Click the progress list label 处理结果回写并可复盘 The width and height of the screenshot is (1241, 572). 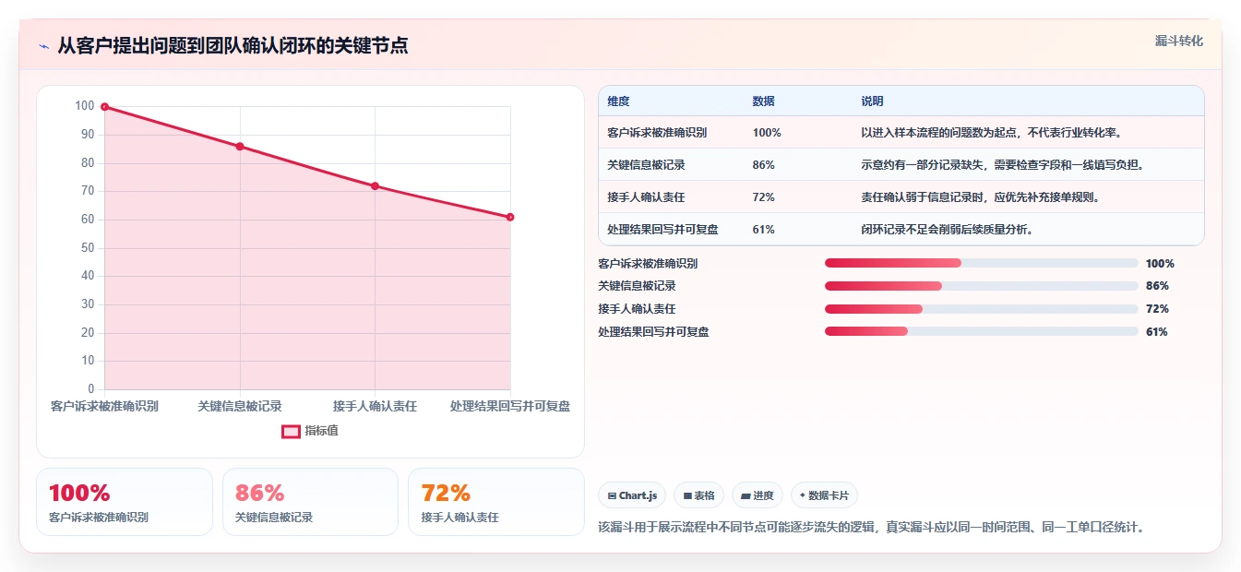653,332
